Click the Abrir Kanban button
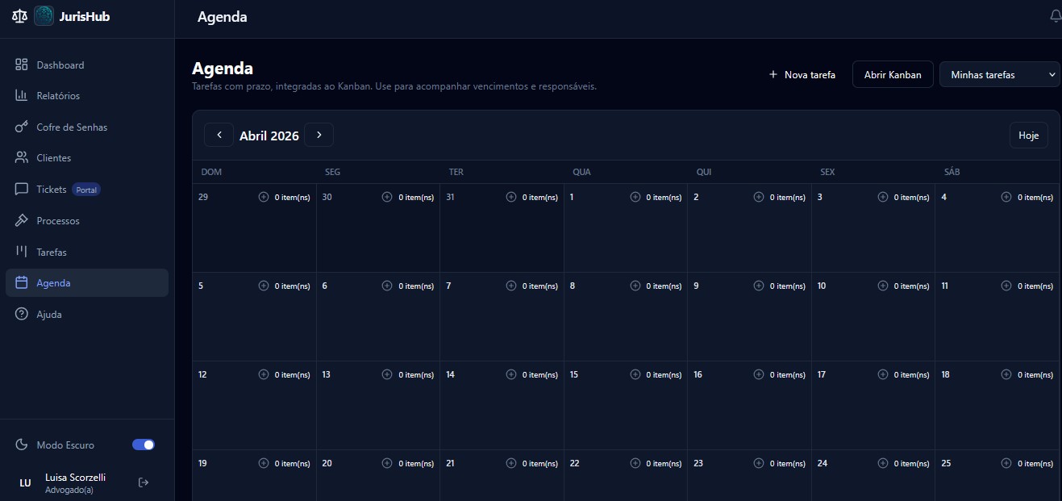Image resolution: width=1062 pixels, height=501 pixels. [x=893, y=74]
